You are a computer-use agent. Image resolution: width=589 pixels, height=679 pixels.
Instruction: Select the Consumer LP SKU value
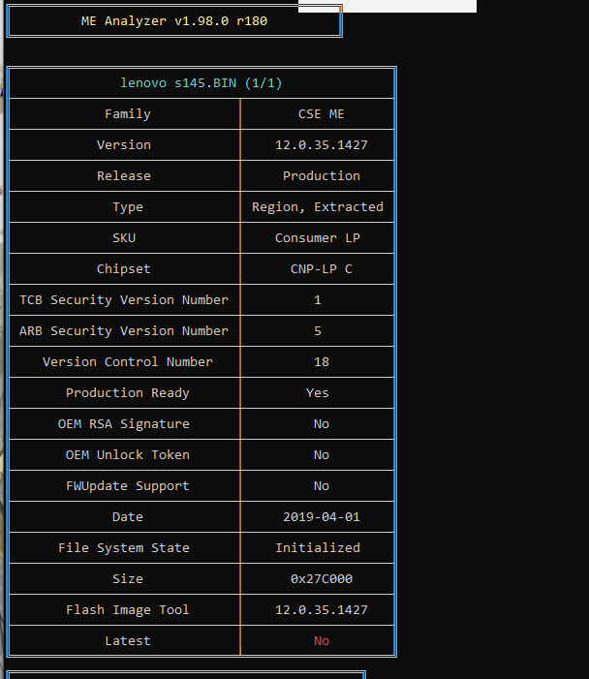(x=318, y=238)
